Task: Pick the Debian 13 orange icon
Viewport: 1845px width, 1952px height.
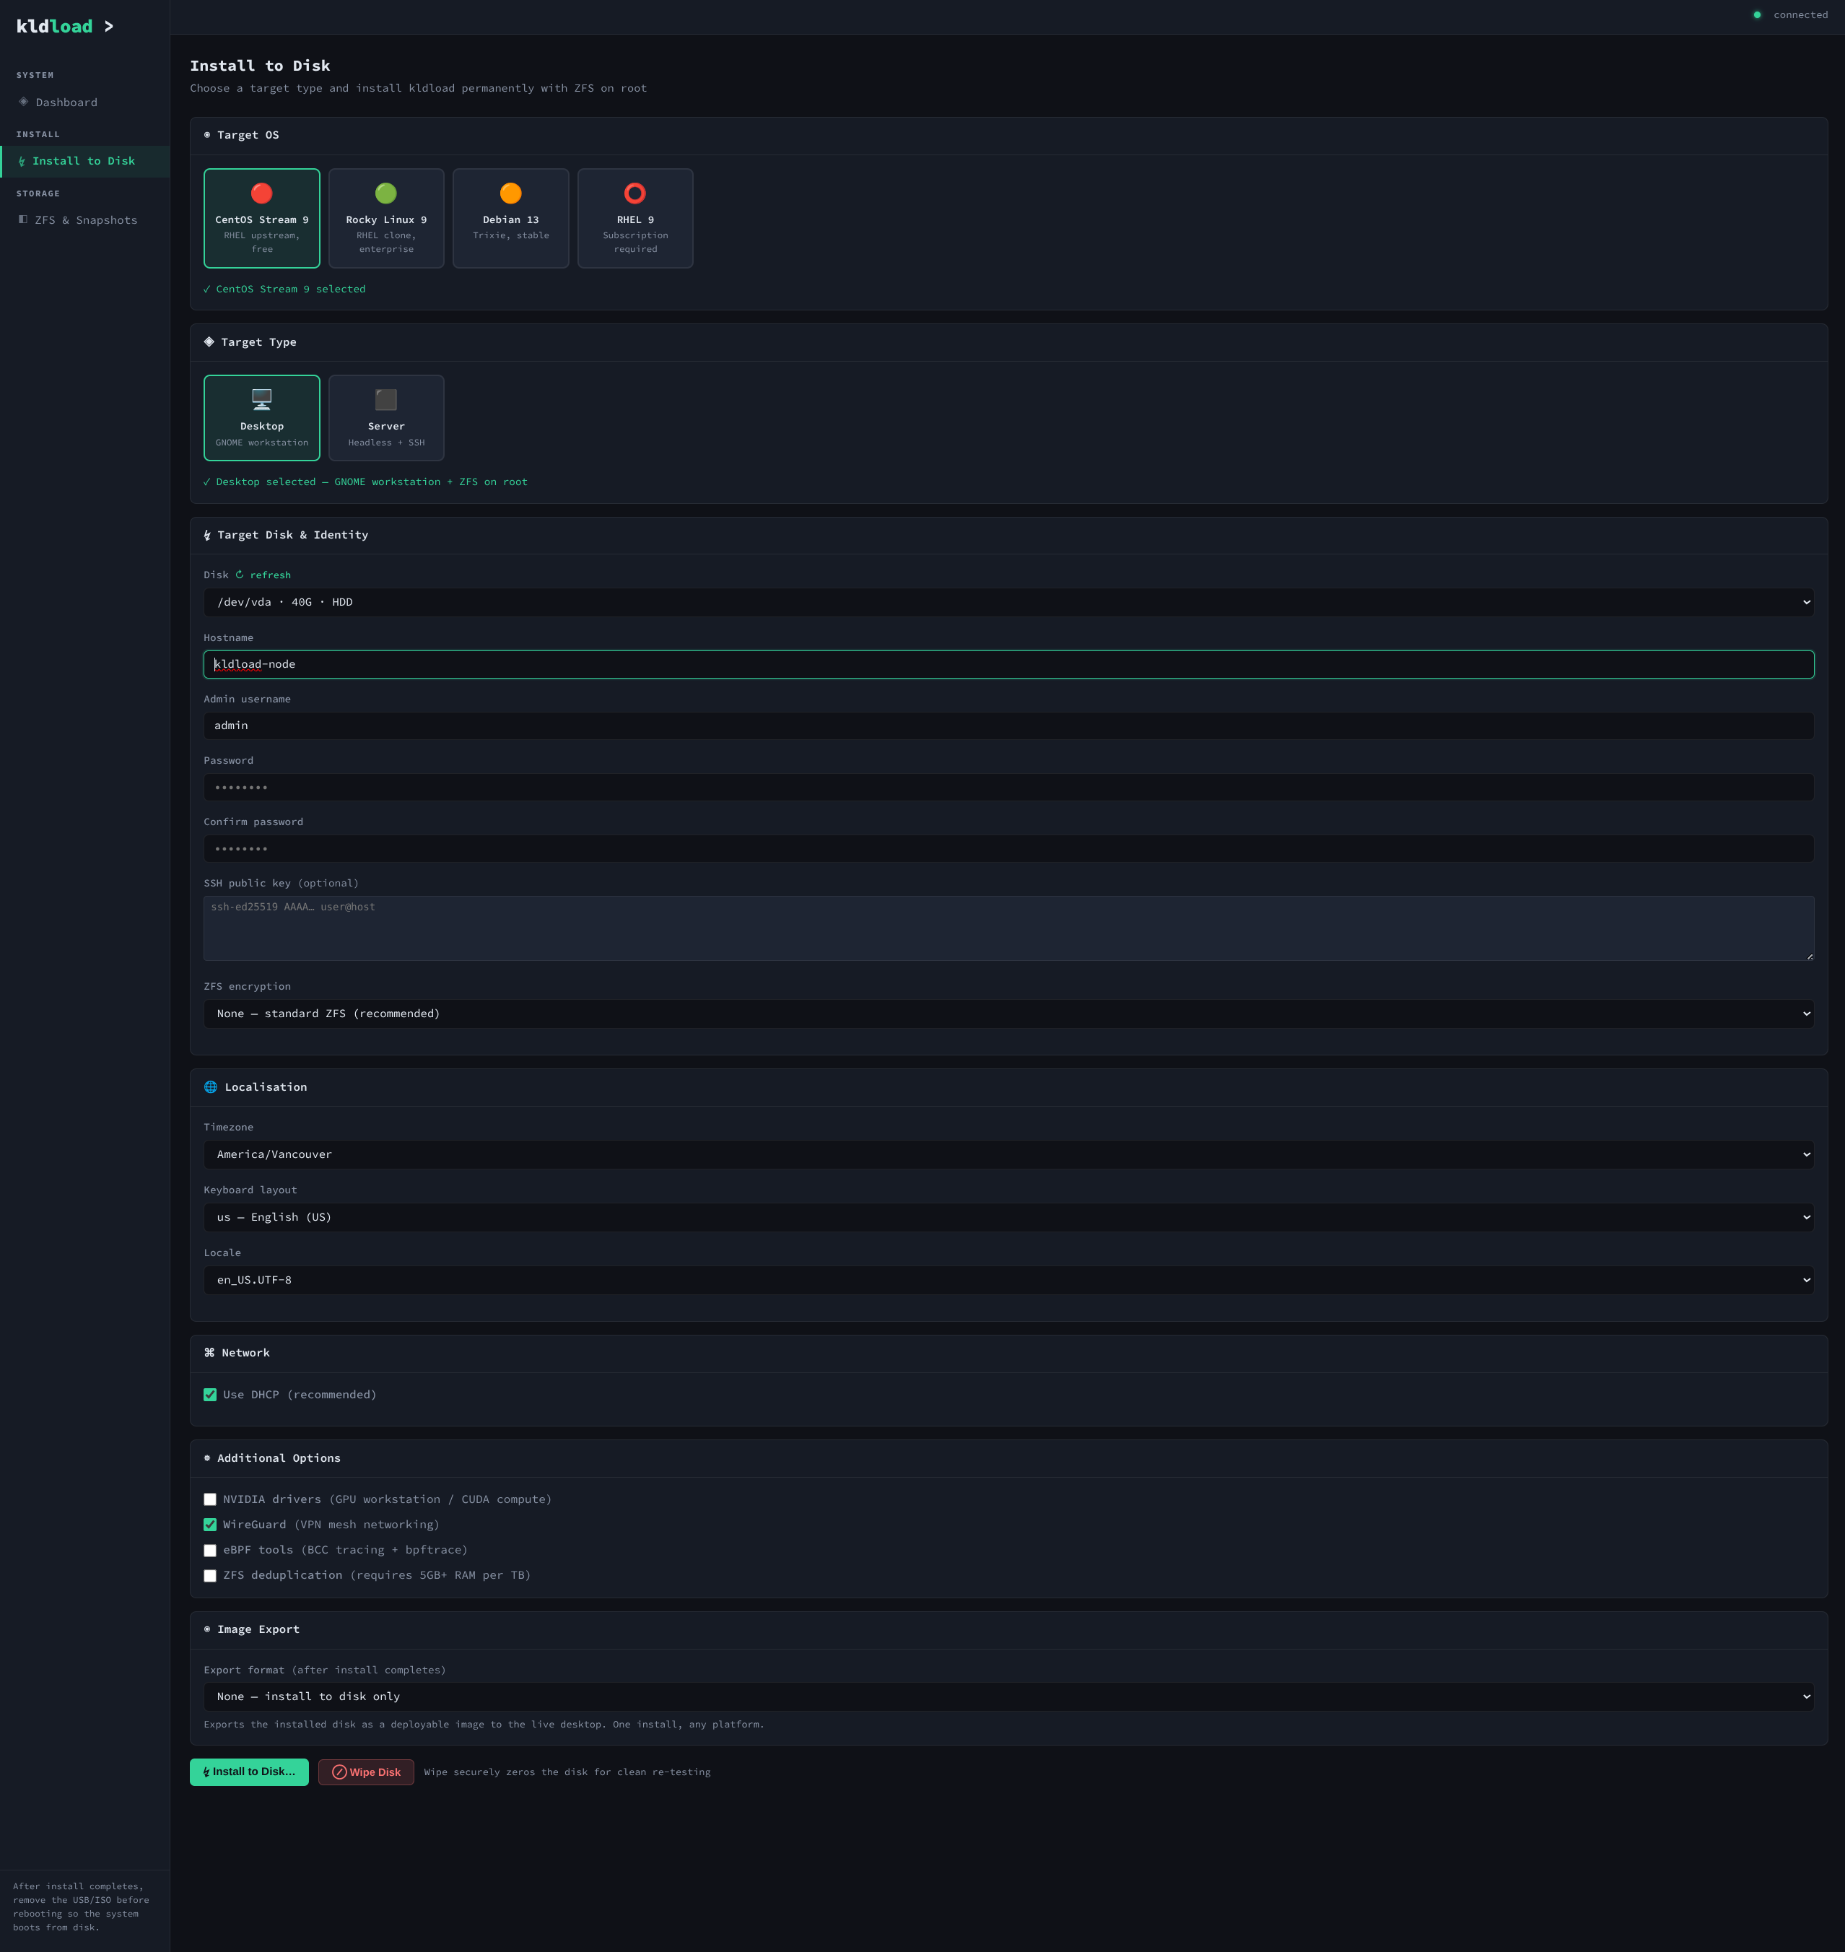Action: (510, 193)
